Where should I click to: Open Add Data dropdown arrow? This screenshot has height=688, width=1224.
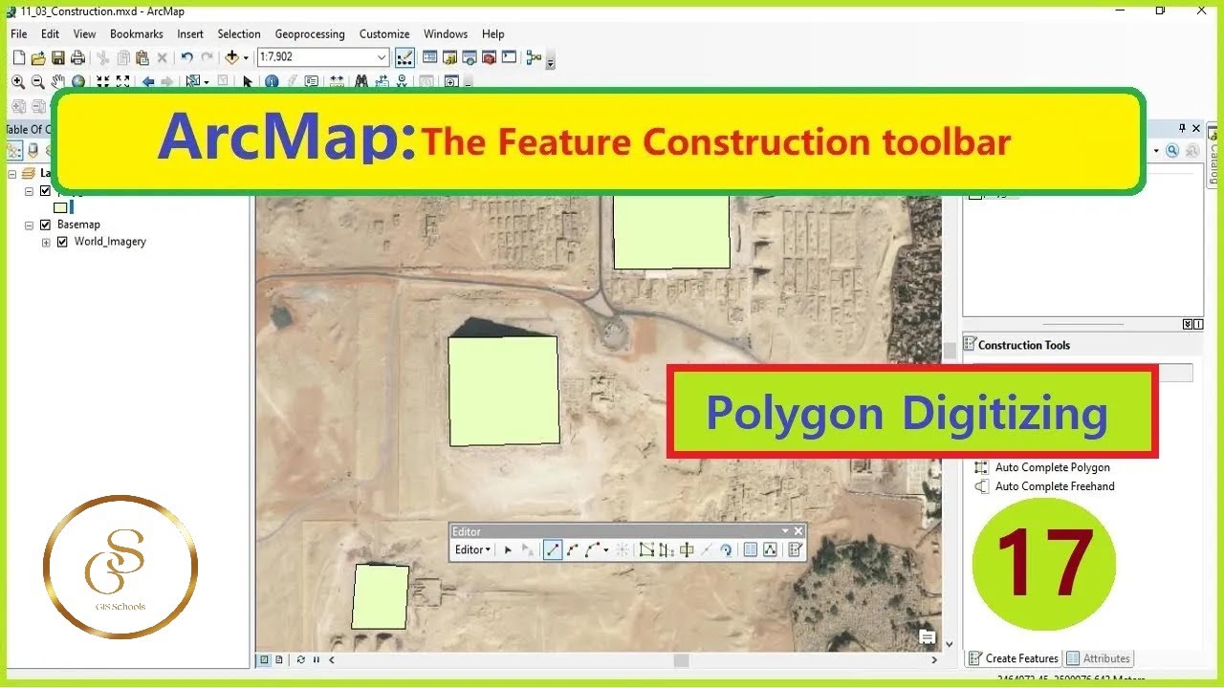246,58
